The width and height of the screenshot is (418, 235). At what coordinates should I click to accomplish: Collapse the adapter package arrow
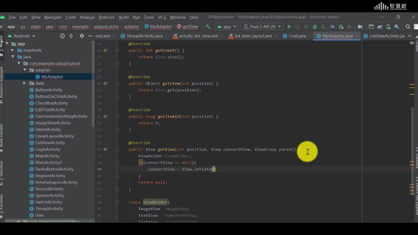point(24,70)
